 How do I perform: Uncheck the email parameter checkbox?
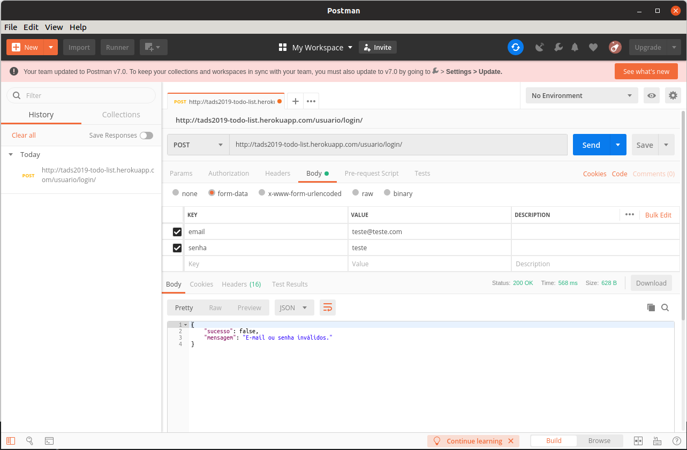pos(177,231)
